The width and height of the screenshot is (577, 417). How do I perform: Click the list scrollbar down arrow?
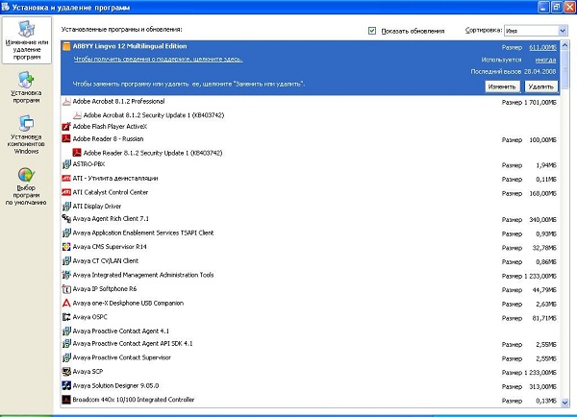pos(565,403)
